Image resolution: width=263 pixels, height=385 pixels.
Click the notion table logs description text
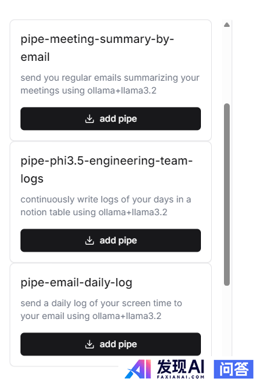coord(106,206)
